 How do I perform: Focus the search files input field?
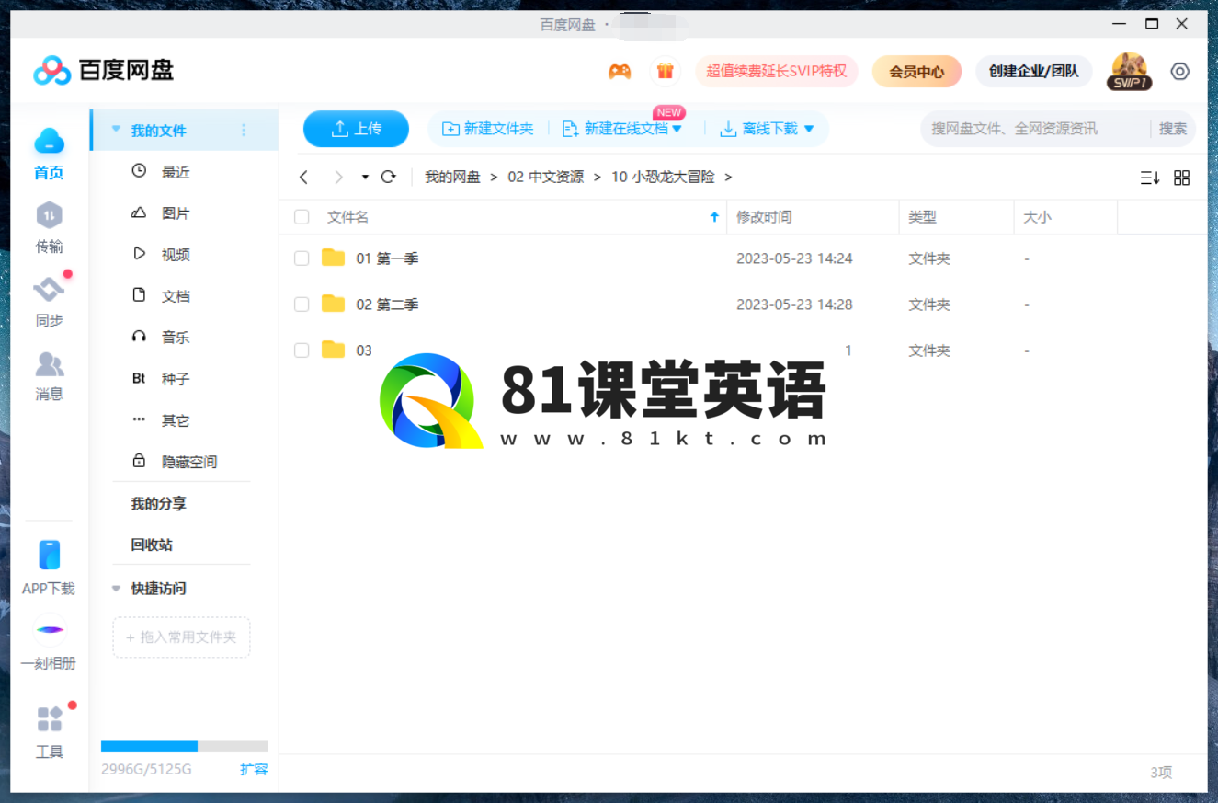coord(1034,129)
